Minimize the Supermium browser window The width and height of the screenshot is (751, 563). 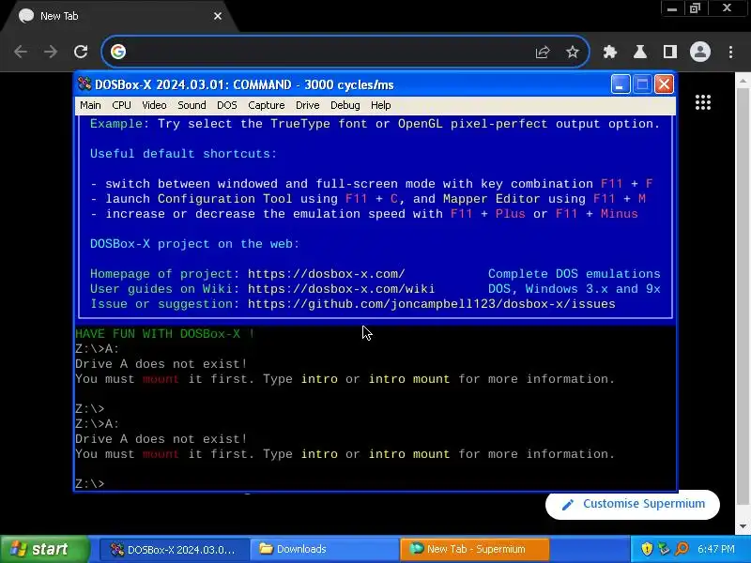(672, 8)
